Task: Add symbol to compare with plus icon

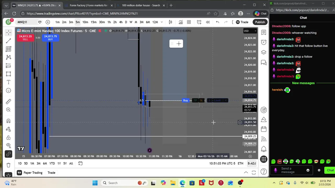Action: pyautogui.click(x=48, y=22)
